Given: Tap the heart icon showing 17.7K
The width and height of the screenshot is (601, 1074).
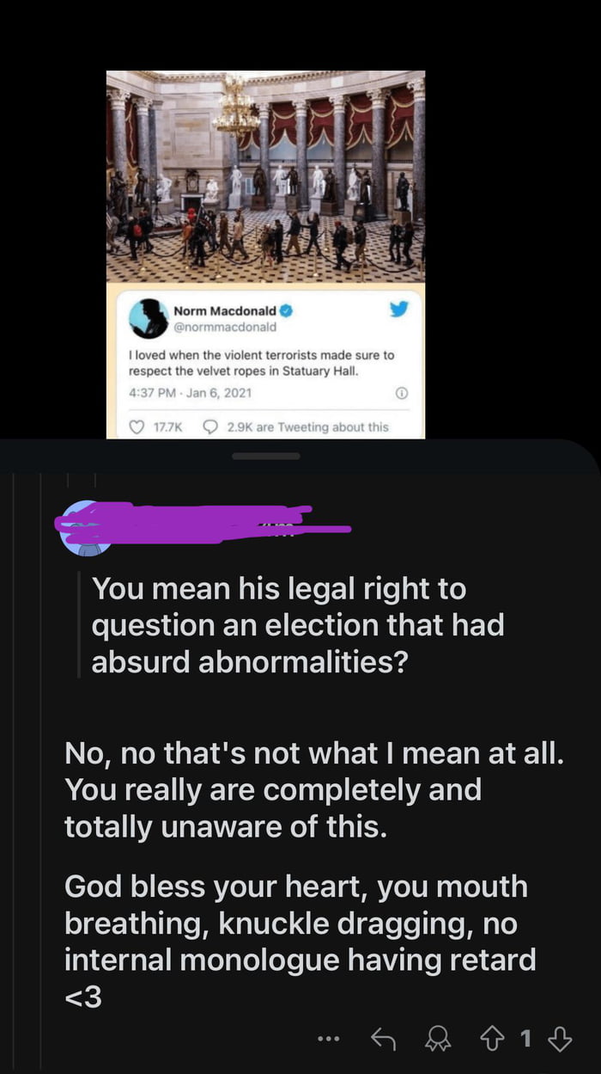Looking at the screenshot, I should 136,427.
